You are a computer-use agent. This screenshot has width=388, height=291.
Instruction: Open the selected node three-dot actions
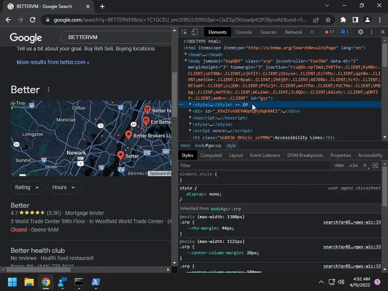coord(181,105)
